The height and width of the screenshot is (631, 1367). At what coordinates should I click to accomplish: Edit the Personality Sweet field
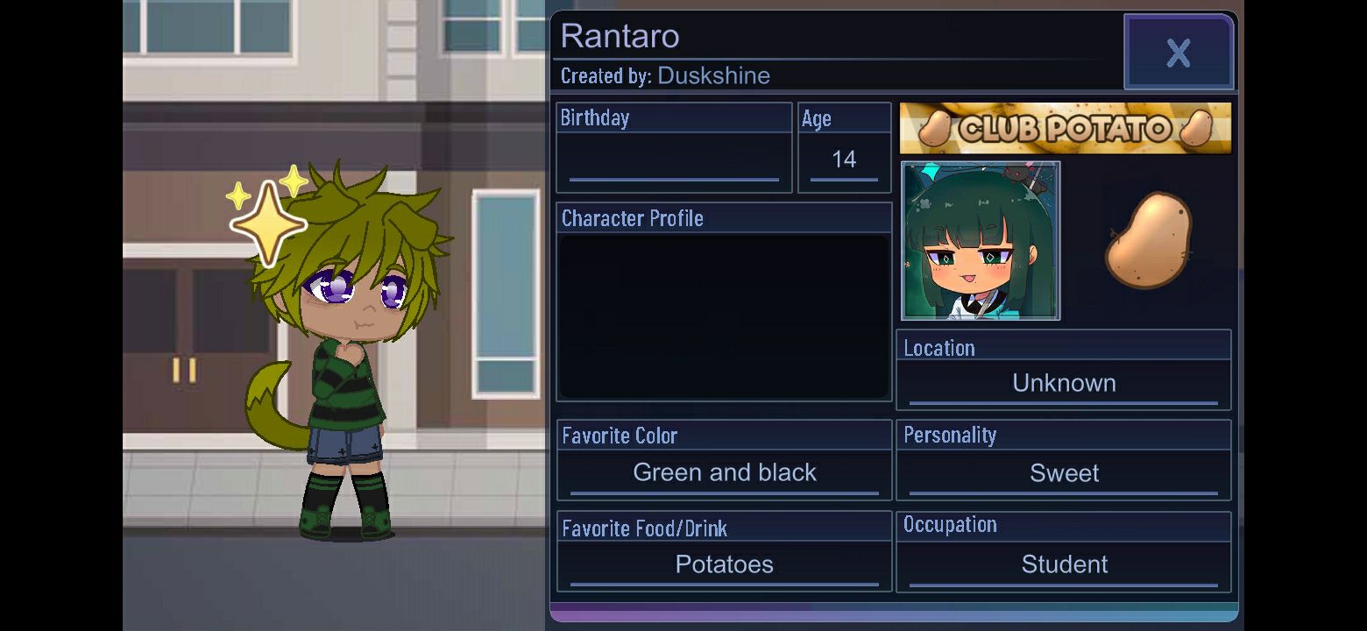click(x=1064, y=473)
